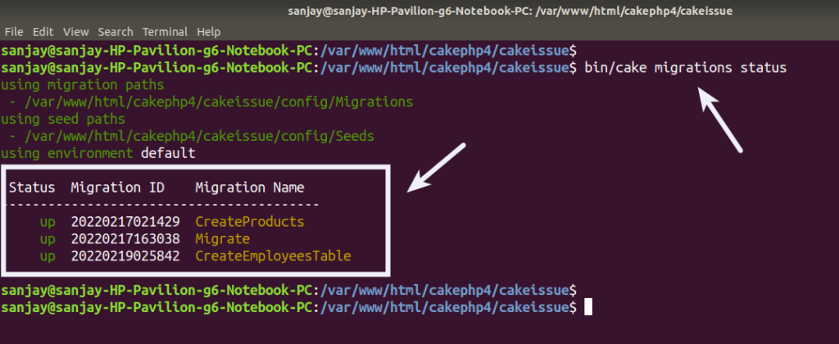Click the 'using migration paths' line
839x344 pixels.
coord(83,85)
